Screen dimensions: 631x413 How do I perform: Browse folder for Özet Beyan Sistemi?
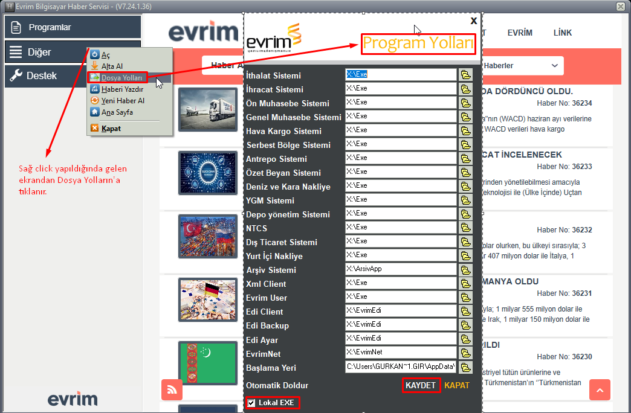pyautogui.click(x=465, y=172)
